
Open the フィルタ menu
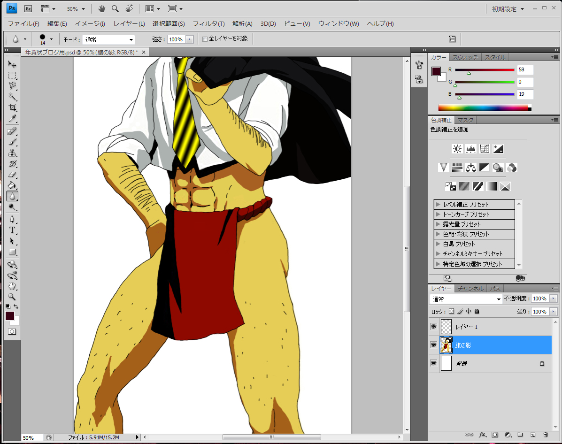coord(208,23)
